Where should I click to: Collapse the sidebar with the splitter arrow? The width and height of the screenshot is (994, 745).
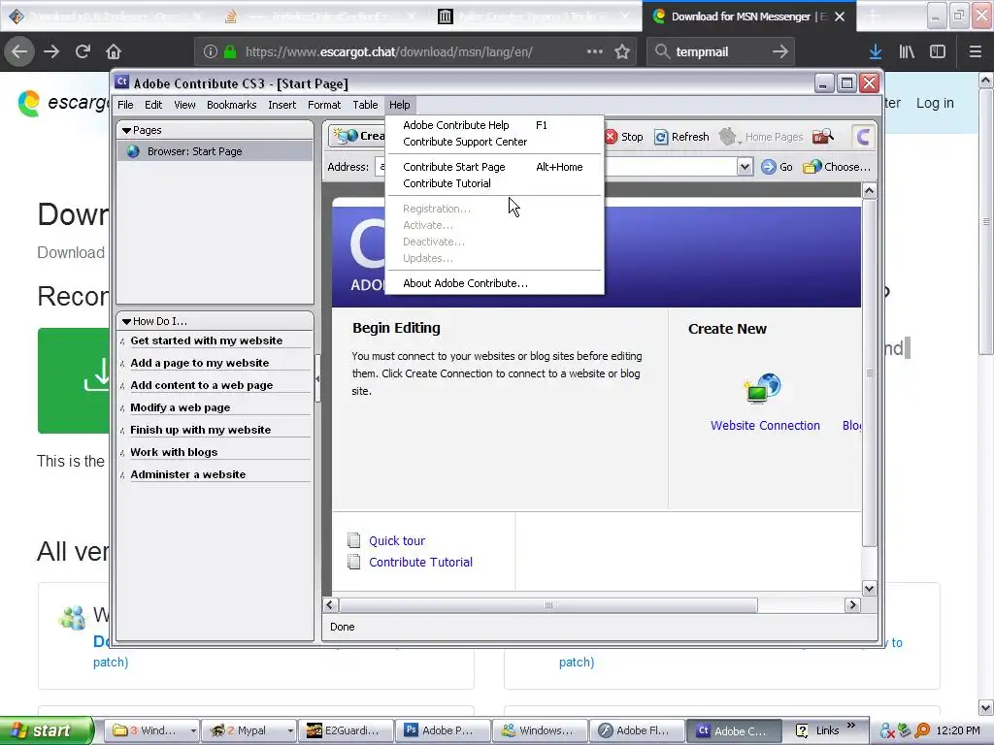click(317, 378)
